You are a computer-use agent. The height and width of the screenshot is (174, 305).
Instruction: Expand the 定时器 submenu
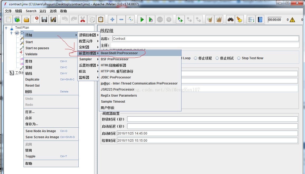[89, 47]
